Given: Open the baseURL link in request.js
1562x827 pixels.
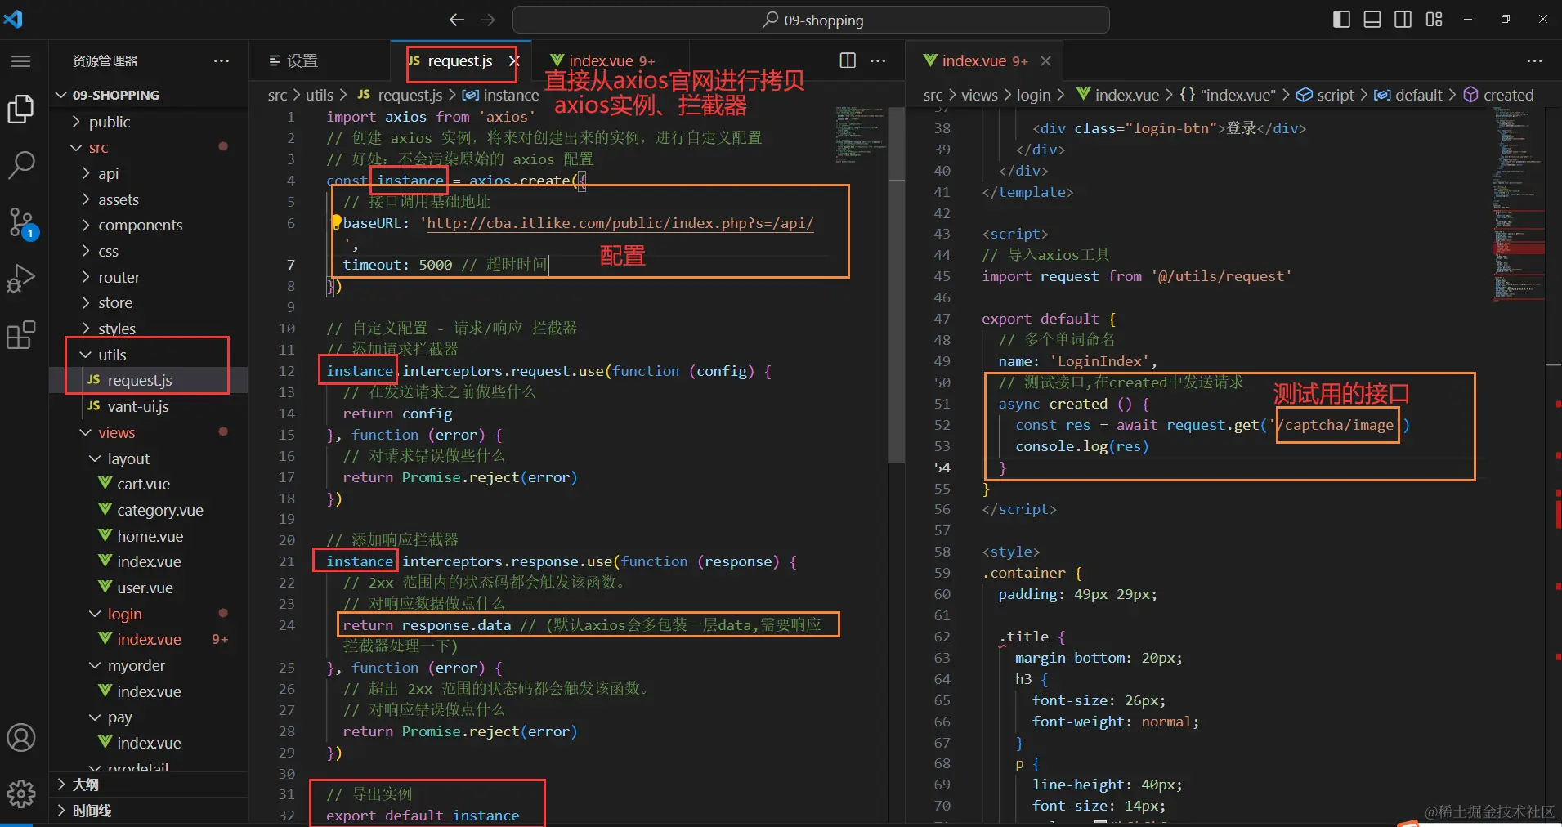Looking at the screenshot, I should (620, 223).
